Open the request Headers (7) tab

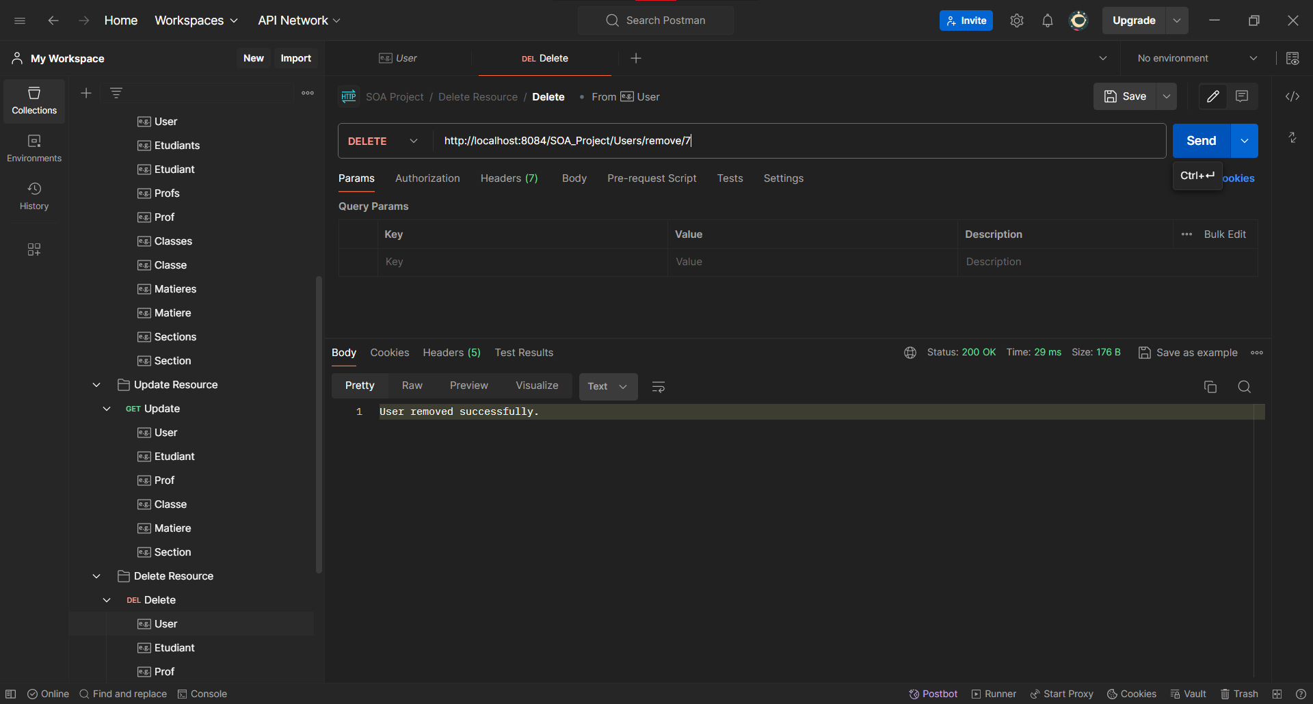pyautogui.click(x=509, y=178)
